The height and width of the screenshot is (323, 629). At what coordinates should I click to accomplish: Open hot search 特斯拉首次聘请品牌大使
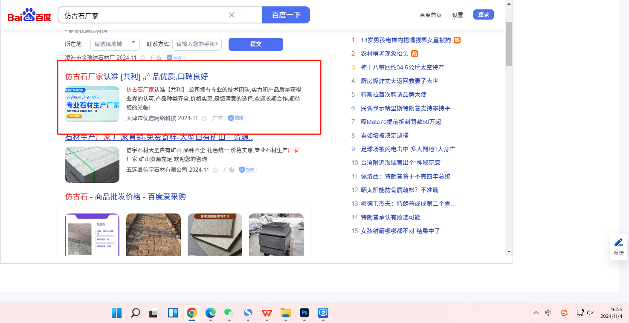pyautogui.click(x=394, y=95)
